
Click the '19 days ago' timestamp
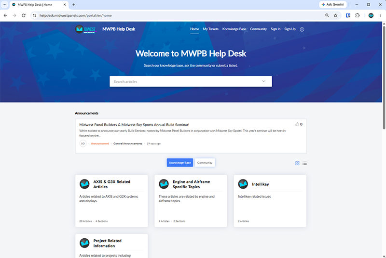point(153,143)
